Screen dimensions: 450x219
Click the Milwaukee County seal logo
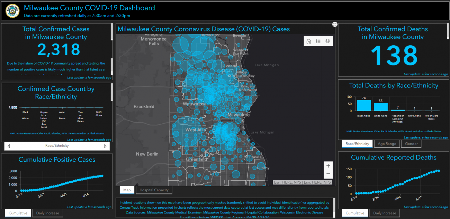pyautogui.click(x=12, y=11)
